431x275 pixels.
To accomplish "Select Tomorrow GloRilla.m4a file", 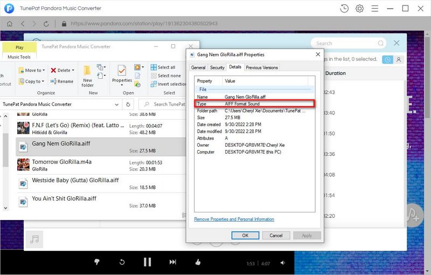I will tap(101, 166).
